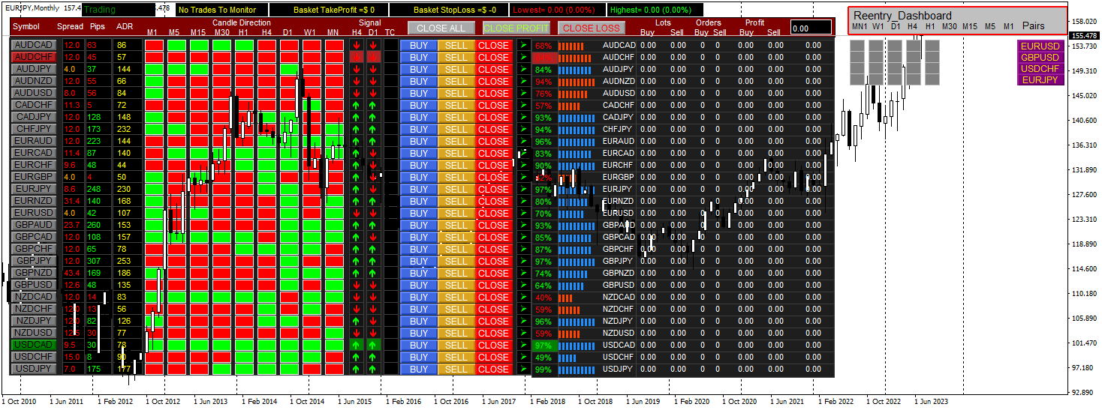Click the Lowest 0.00 (0.00%) display

555,10
